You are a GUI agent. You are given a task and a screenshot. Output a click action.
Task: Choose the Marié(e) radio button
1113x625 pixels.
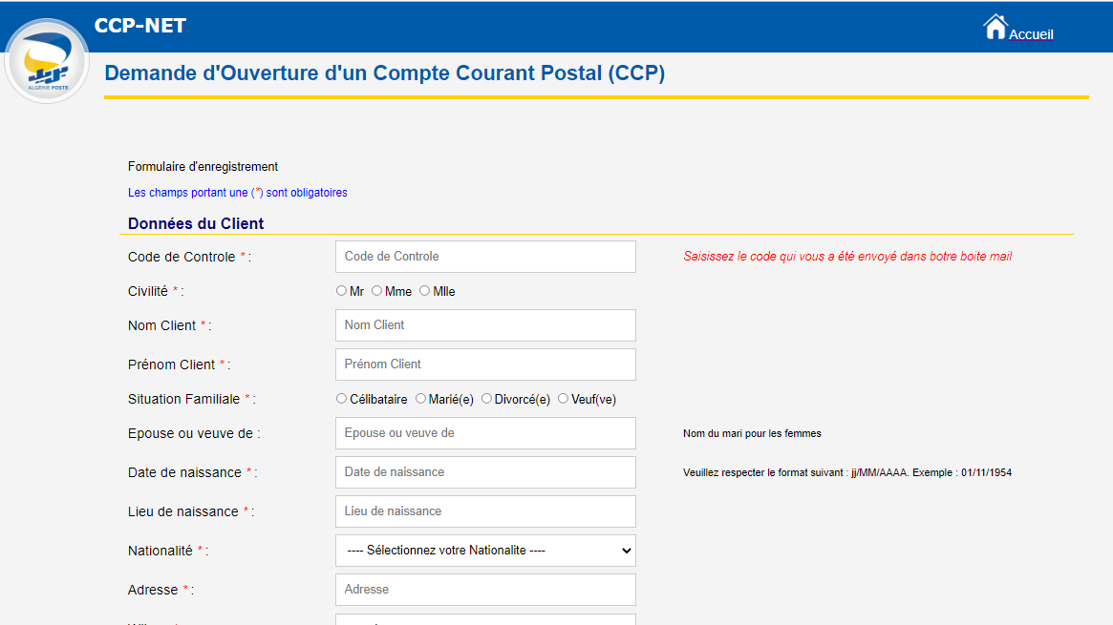click(x=421, y=399)
